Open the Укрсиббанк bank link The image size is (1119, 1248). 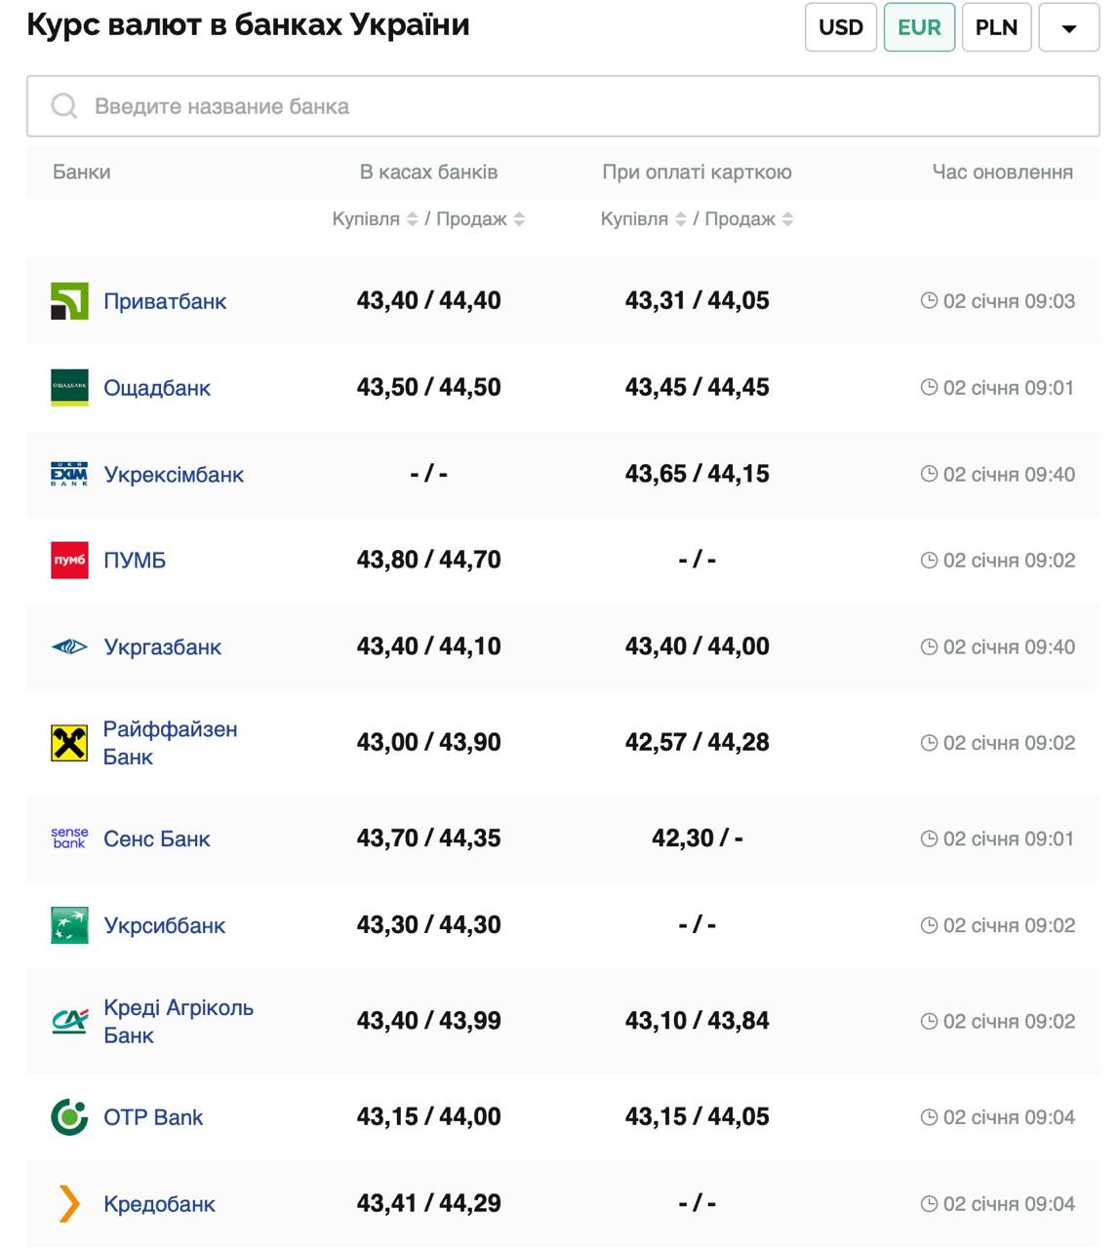(164, 925)
